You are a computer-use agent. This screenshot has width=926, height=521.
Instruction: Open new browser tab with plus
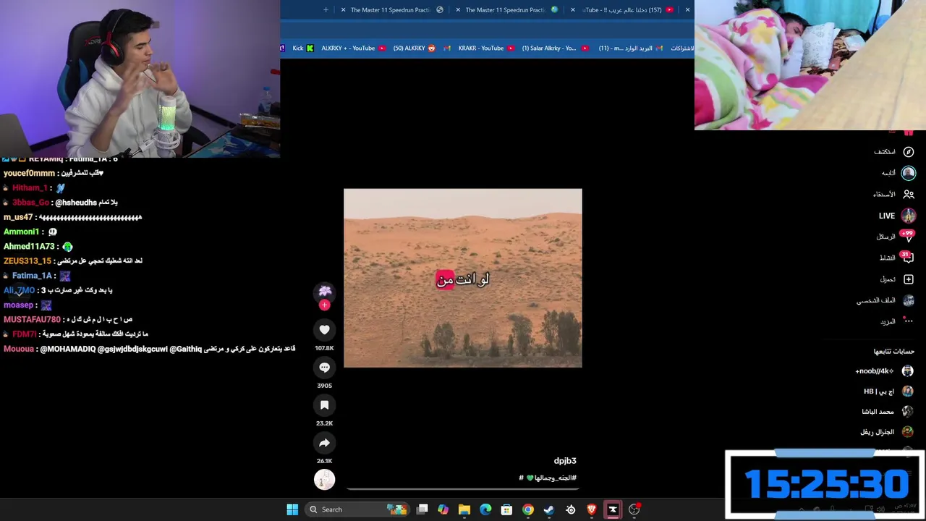(326, 10)
